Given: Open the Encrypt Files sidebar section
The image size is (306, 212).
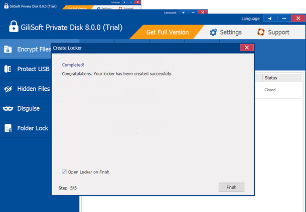Looking at the screenshot, I should pyautogui.click(x=26, y=49).
